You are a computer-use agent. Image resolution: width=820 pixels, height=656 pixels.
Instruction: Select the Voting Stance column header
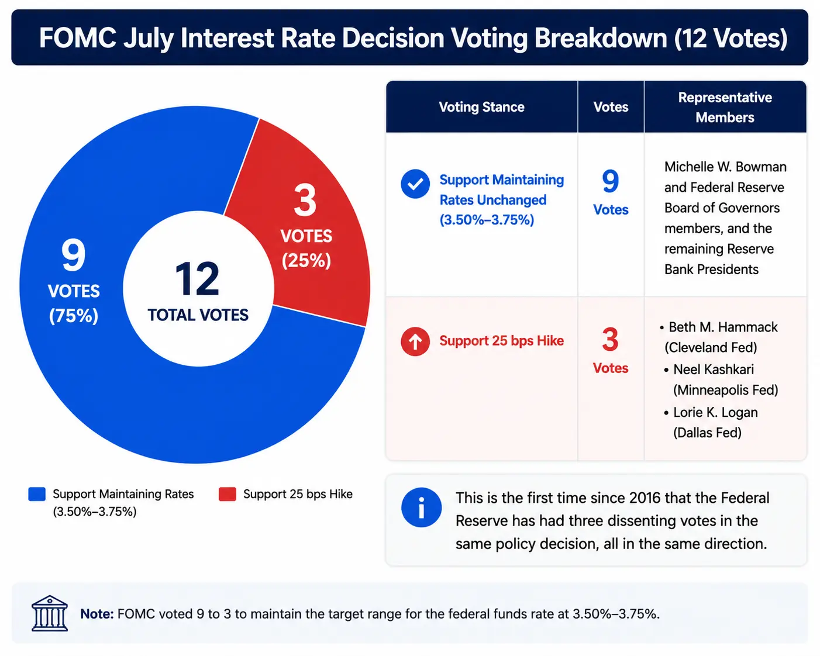click(x=482, y=107)
